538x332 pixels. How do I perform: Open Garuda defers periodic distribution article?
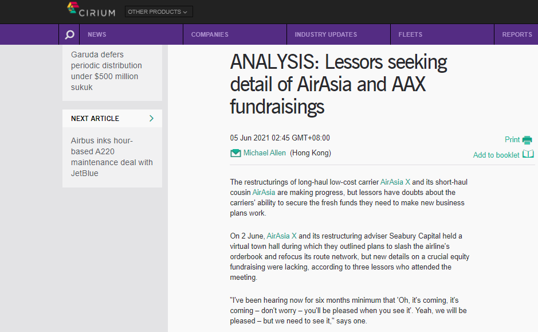(107, 71)
